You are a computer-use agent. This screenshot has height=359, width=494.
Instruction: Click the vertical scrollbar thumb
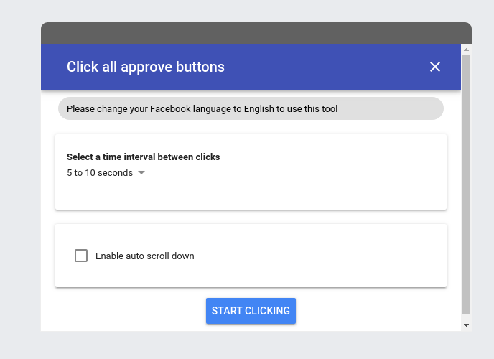pos(466,185)
